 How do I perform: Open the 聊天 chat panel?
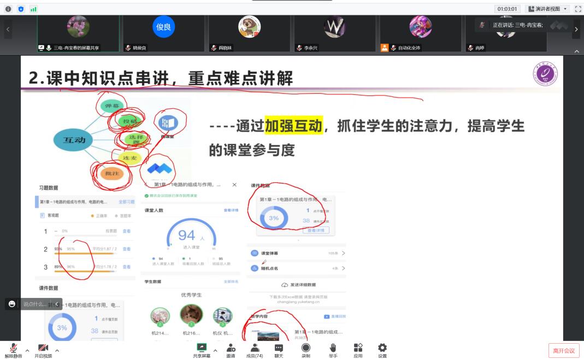point(279,350)
